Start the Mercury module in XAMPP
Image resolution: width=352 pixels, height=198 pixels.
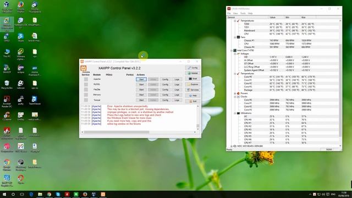(141, 95)
